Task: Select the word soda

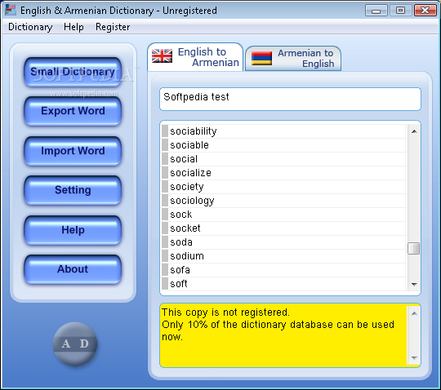Action: [x=283, y=242]
